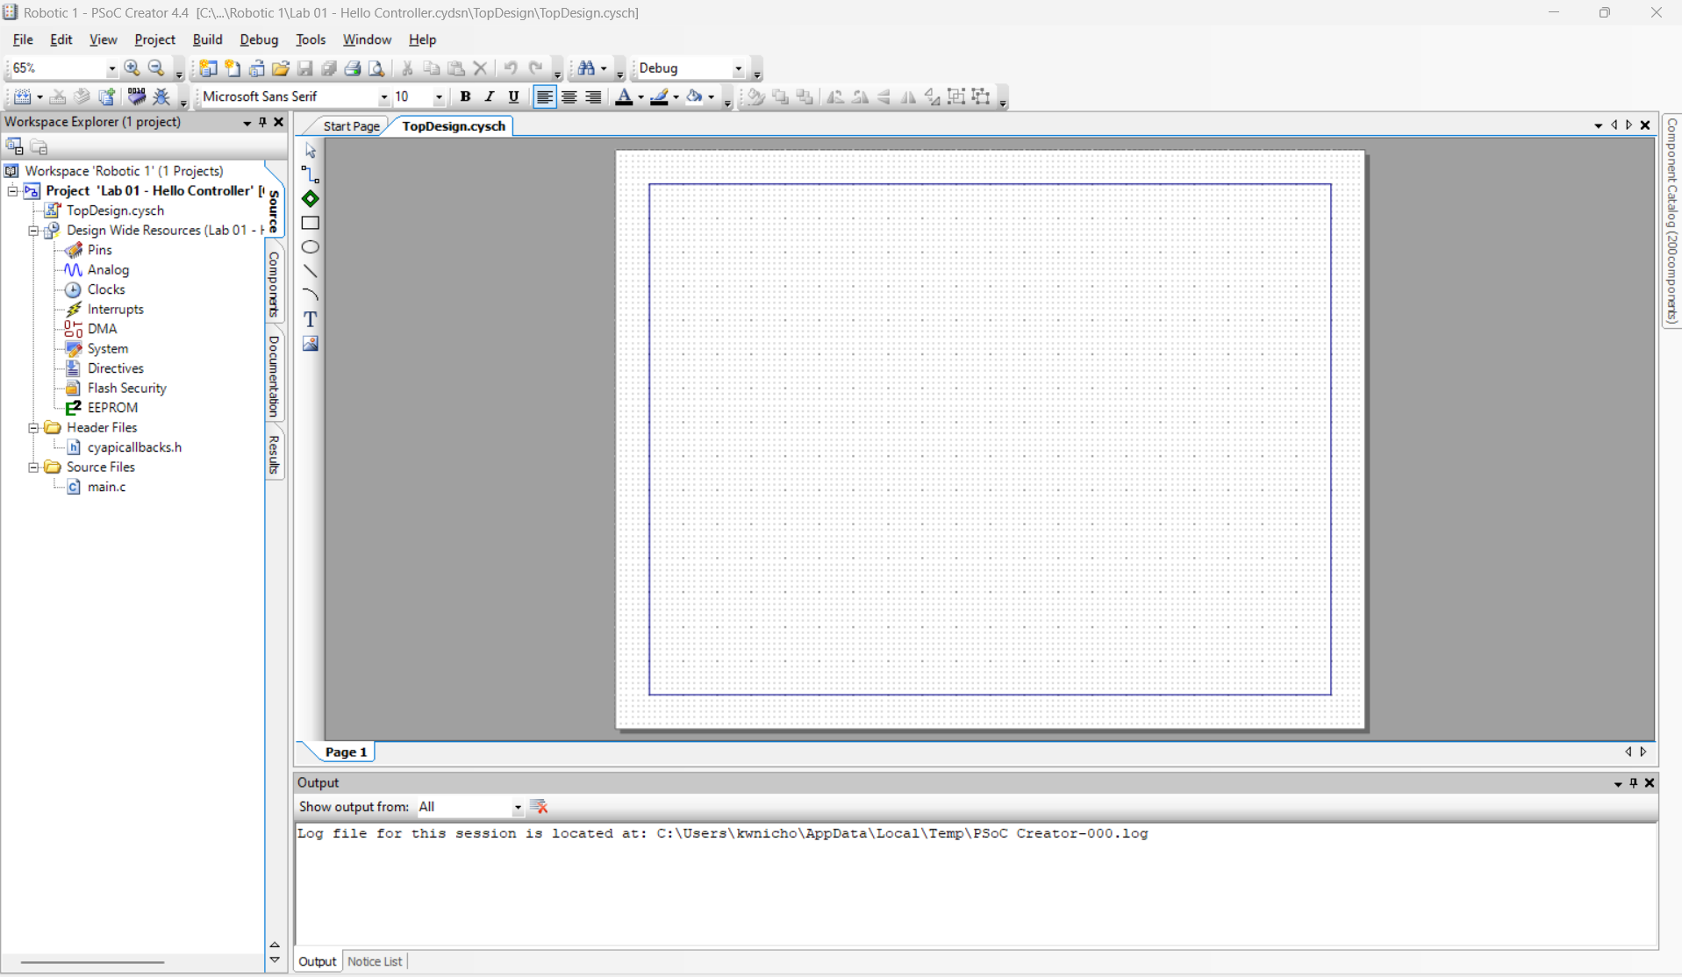Click the Build project icon

(23, 97)
